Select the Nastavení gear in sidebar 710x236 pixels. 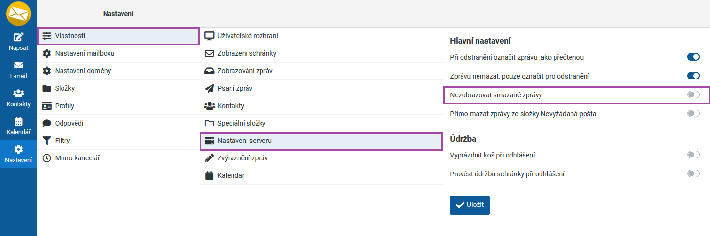(x=18, y=149)
